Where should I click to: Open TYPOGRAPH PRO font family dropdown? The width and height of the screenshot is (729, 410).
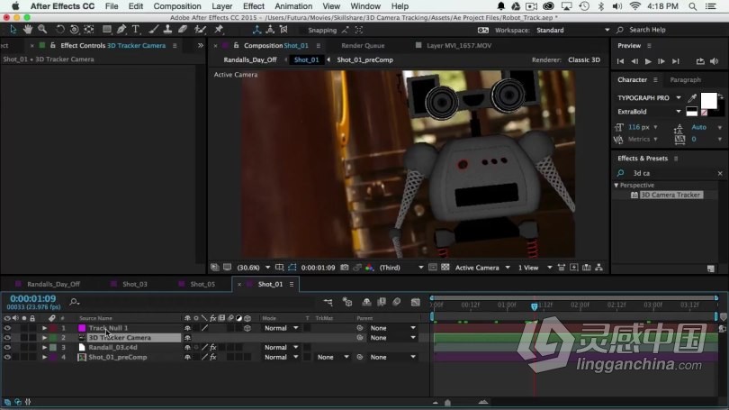tap(649, 97)
